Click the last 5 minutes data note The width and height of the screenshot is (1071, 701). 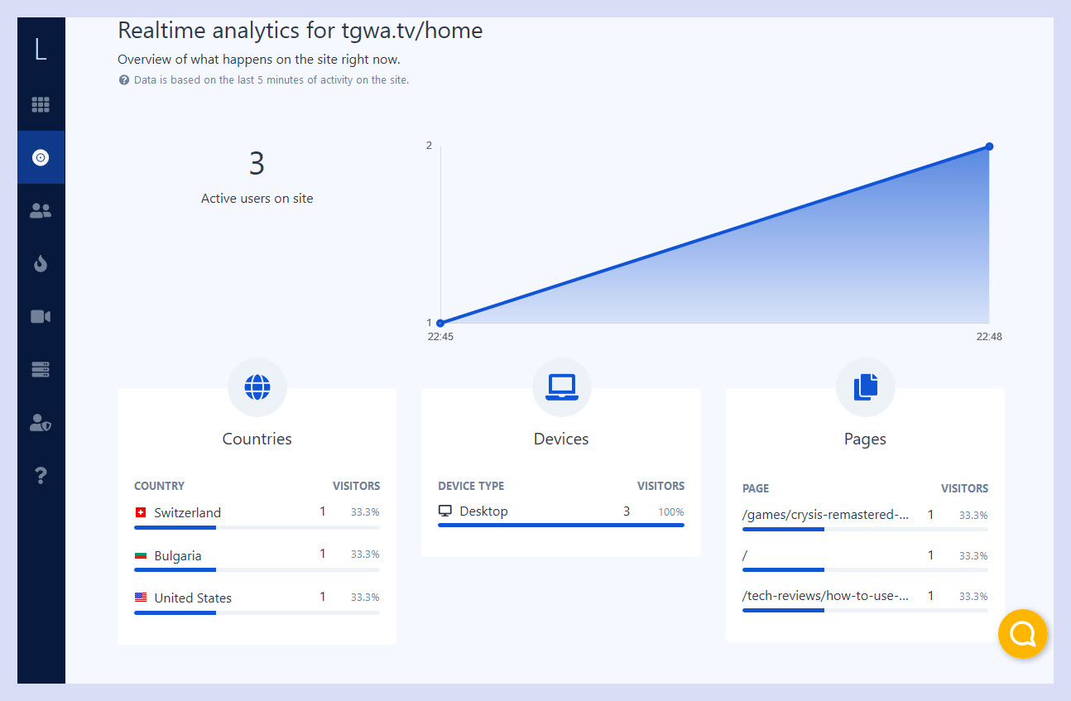(271, 80)
